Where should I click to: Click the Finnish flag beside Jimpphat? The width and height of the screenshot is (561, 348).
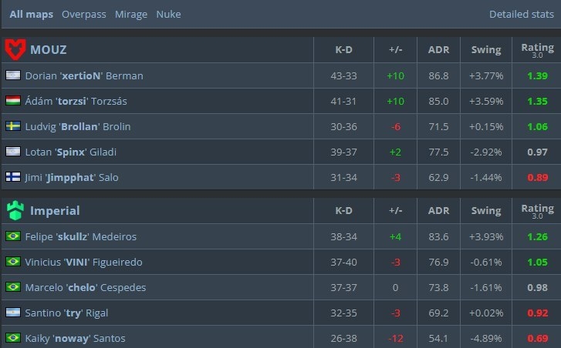coord(13,177)
